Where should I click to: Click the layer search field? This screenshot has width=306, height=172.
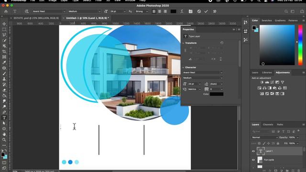(261, 131)
